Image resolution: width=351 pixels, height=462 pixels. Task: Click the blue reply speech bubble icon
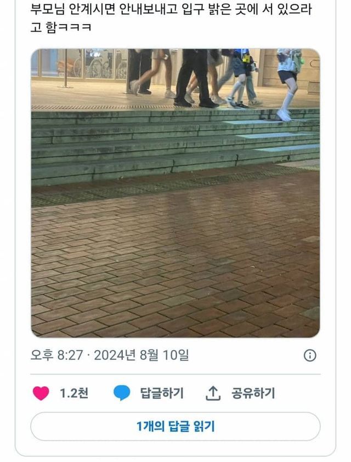[x=122, y=393]
